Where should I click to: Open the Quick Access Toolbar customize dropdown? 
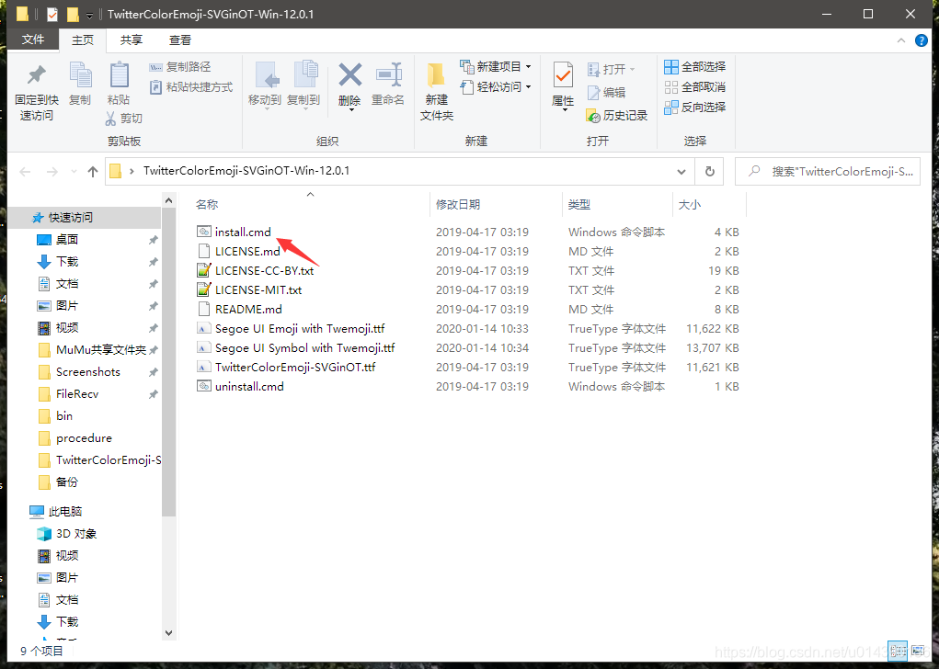89,15
